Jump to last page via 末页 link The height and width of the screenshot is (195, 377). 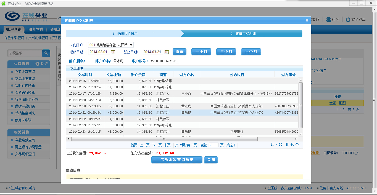167,145
